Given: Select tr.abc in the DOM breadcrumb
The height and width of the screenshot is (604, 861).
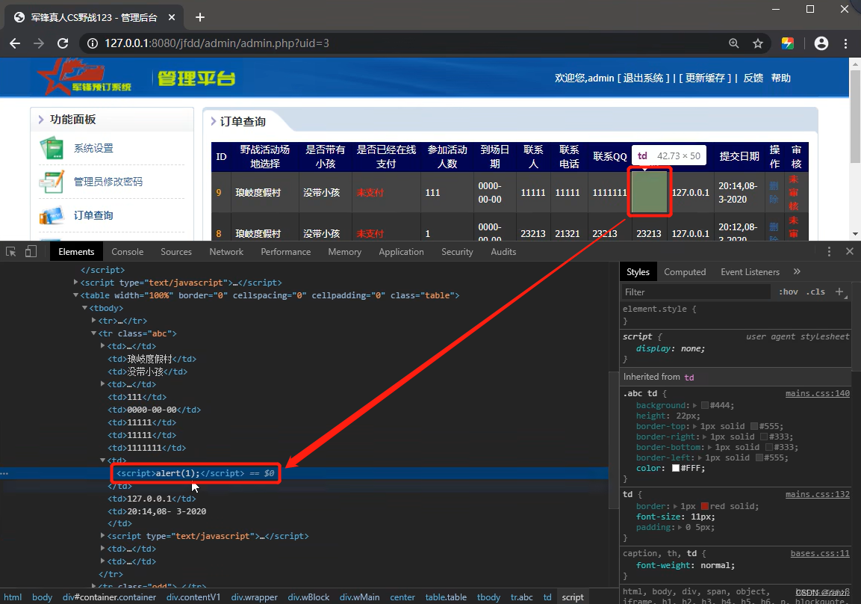Looking at the screenshot, I should pos(522,597).
